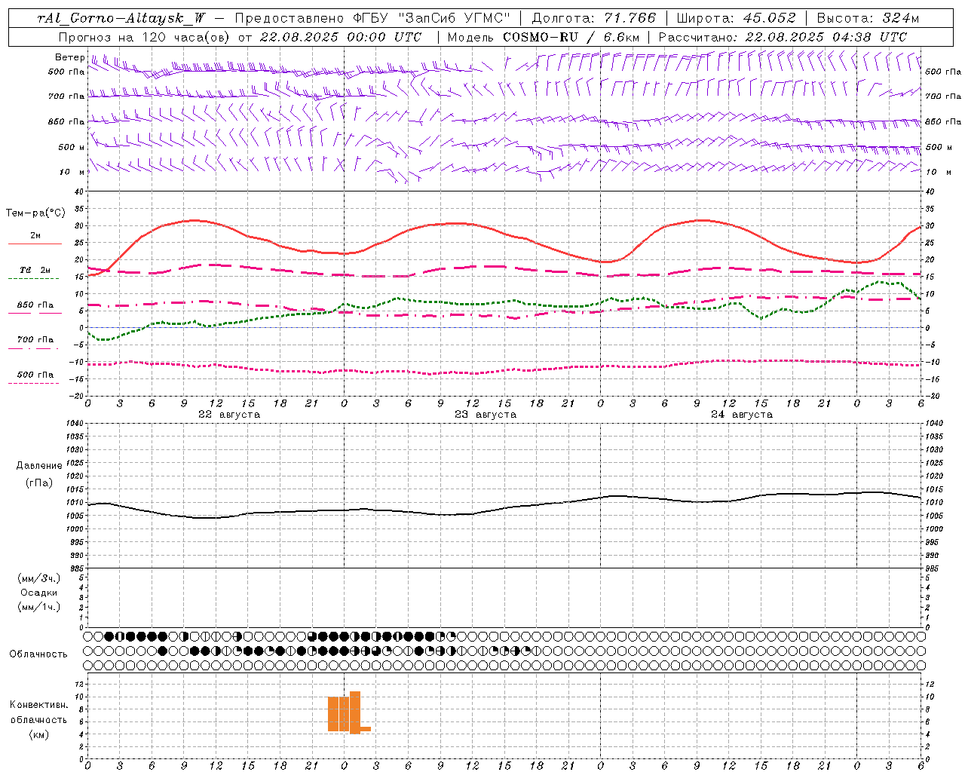Click the (гПа) unit under Давление
Image resolution: width=965 pixels, height=772 pixels.
(39, 483)
